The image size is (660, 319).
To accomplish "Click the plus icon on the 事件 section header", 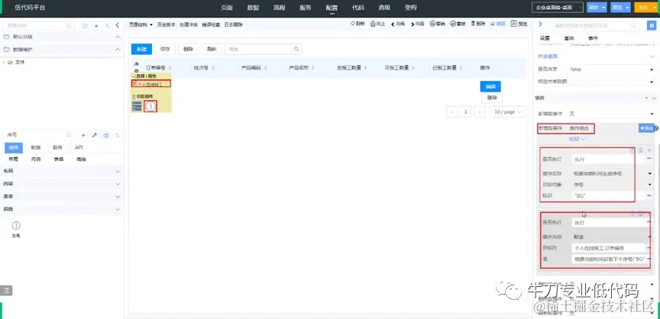I will click(646, 98).
